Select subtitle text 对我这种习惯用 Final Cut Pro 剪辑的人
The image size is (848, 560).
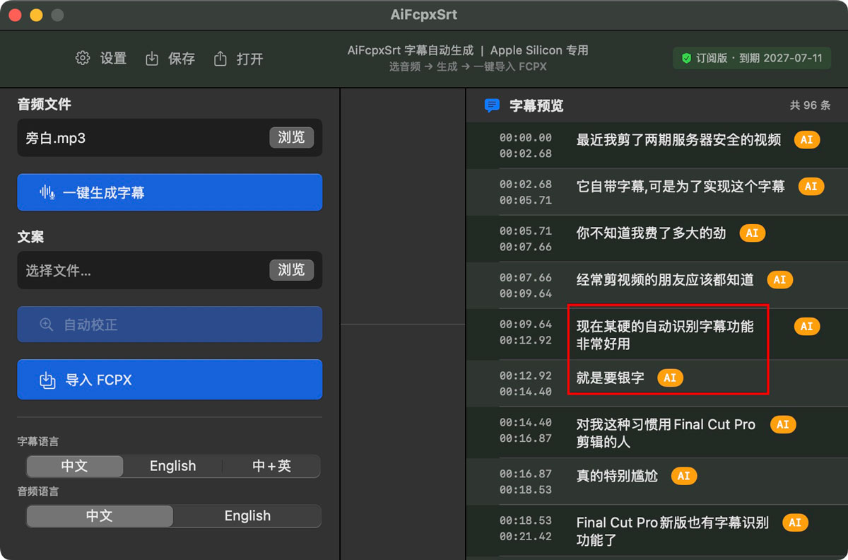[666, 433]
